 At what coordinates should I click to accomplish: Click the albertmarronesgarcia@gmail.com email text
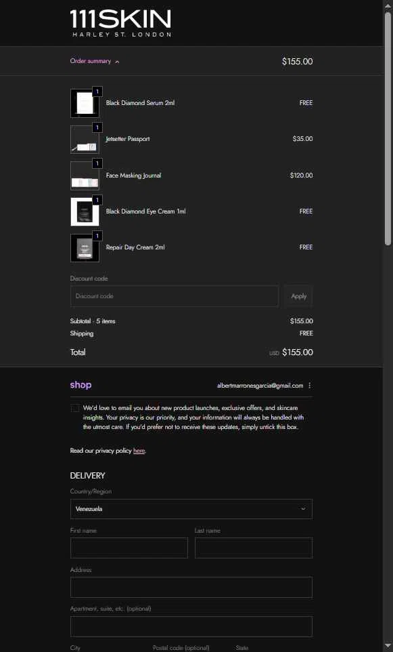click(260, 386)
